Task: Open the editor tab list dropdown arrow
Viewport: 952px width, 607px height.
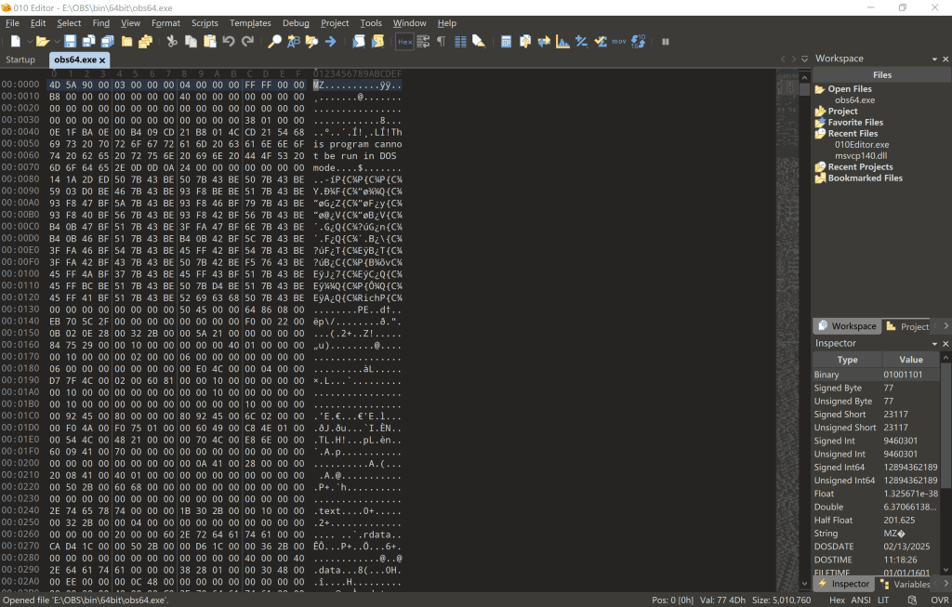Action: tap(804, 59)
